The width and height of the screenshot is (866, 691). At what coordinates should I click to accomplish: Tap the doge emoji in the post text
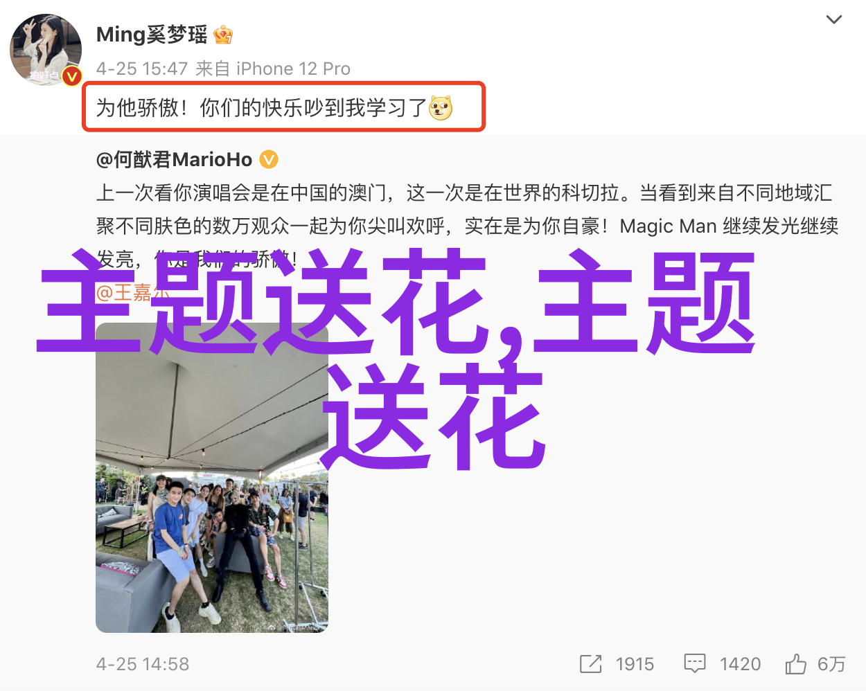tap(441, 108)
